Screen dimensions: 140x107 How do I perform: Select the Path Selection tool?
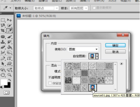coord(3,64)
